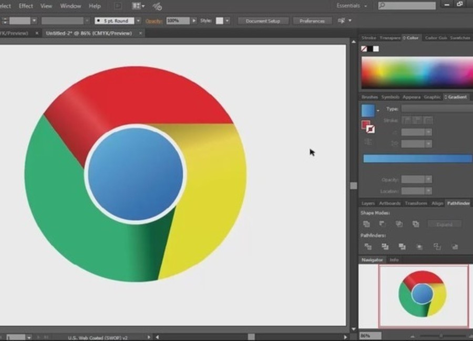Click the Navigator zoom out icon

point(413,336)
